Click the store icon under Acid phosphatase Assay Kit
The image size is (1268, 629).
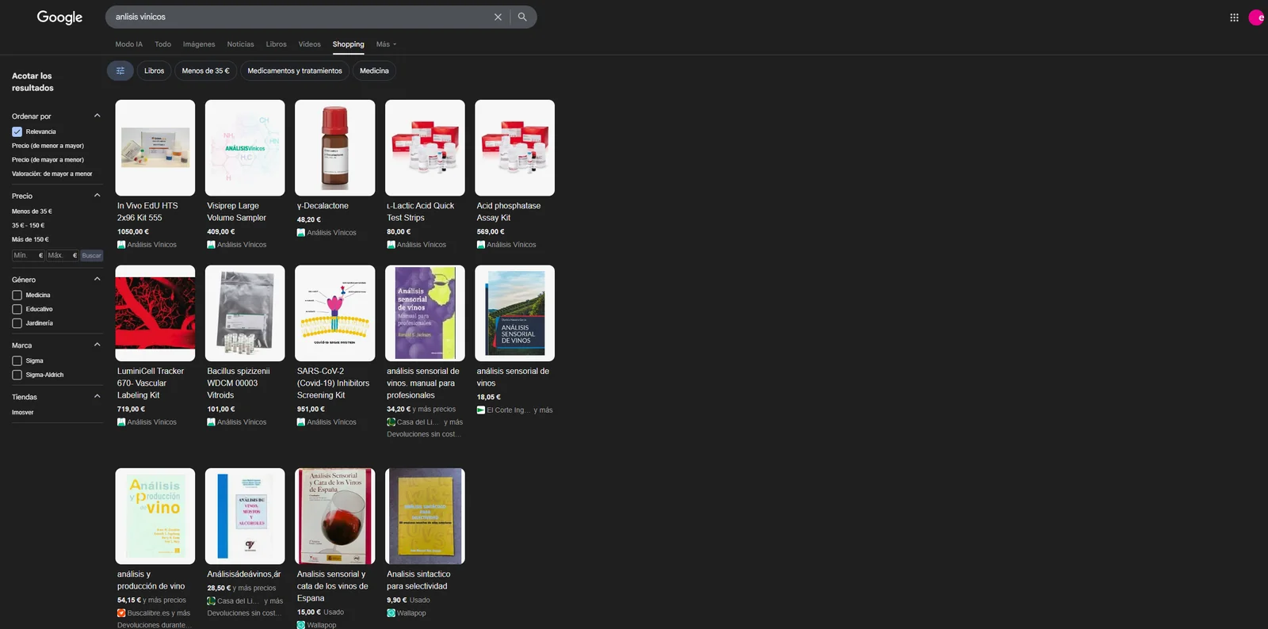click(481, 245)
